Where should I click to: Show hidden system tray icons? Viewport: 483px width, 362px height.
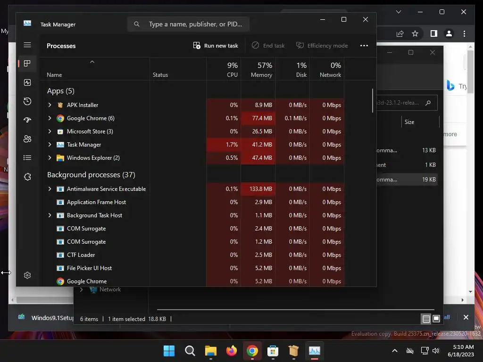(395, 351)
